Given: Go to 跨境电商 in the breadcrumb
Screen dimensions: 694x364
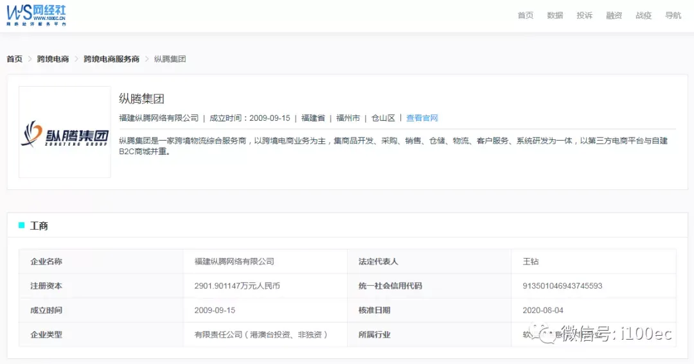Looking at the screenshot, I should pyautogui.click(x=53, y=59).
